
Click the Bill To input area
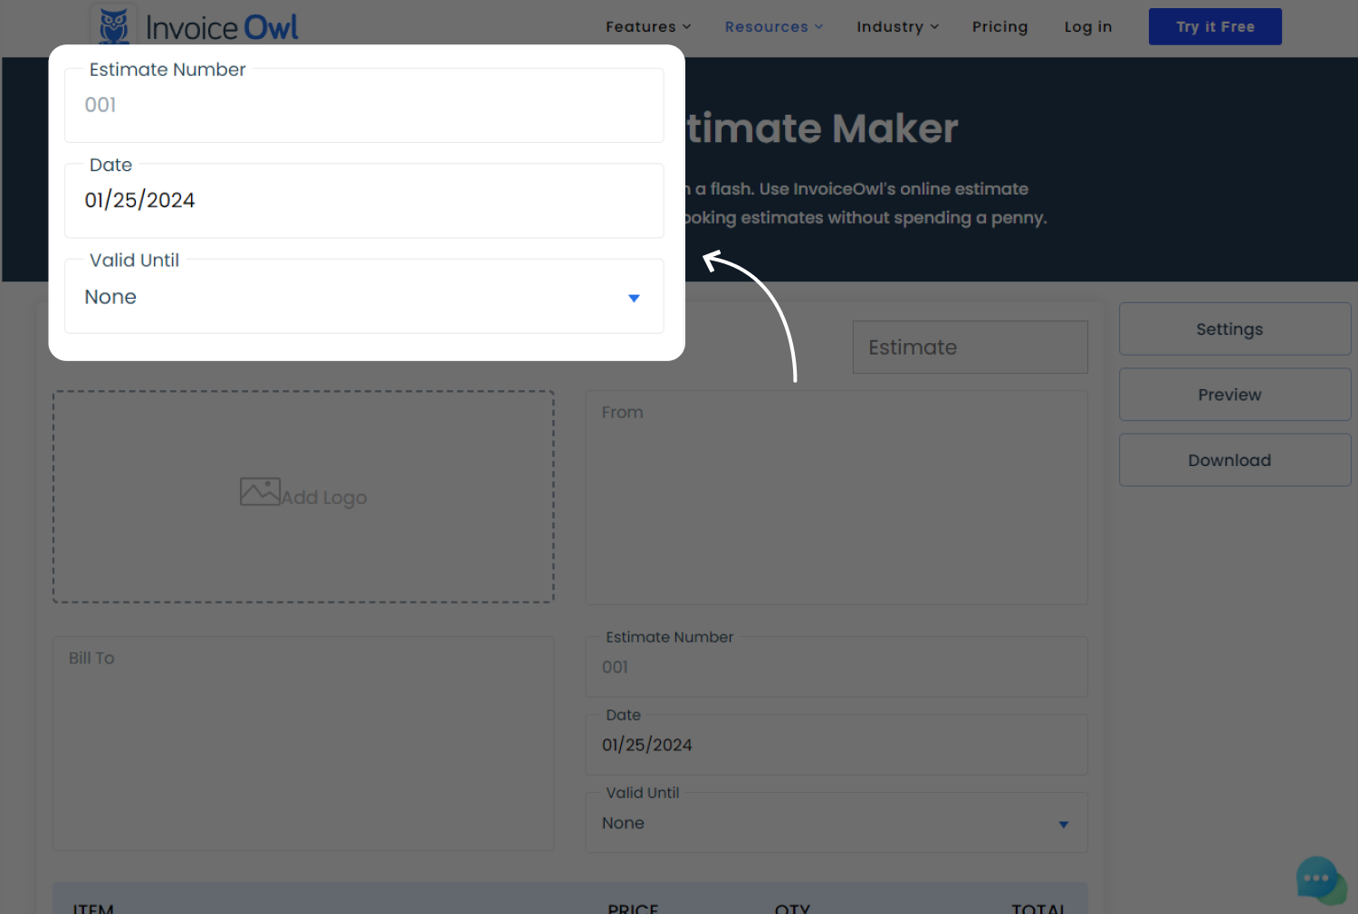303,742
